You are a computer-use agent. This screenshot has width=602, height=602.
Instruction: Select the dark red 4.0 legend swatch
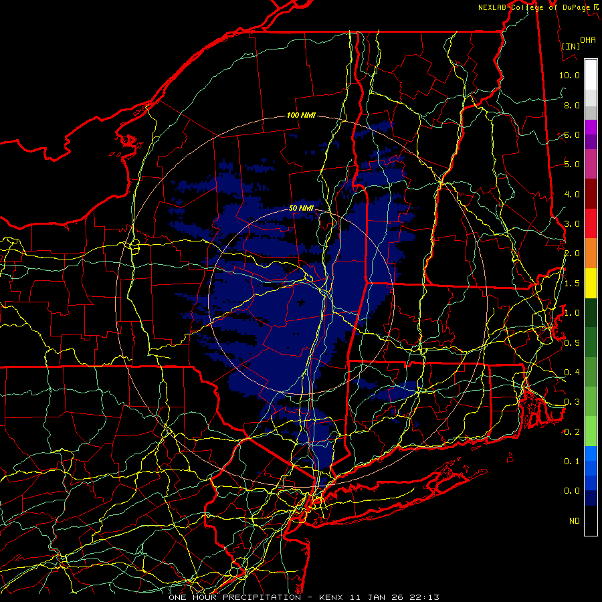[591, 194]
